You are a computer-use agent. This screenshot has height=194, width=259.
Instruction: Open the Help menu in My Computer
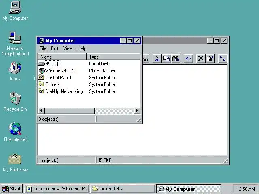(x=82, y=48)
